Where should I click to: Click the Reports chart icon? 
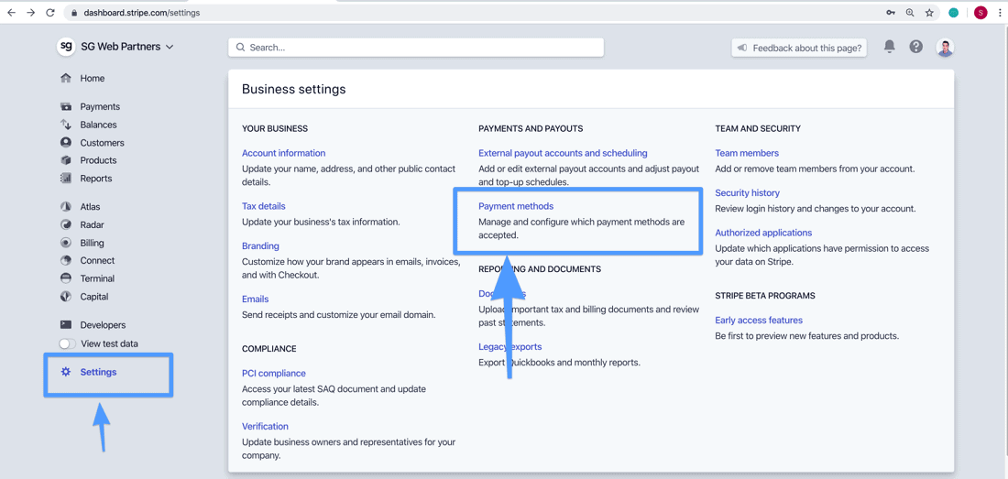tap(66, 179)
